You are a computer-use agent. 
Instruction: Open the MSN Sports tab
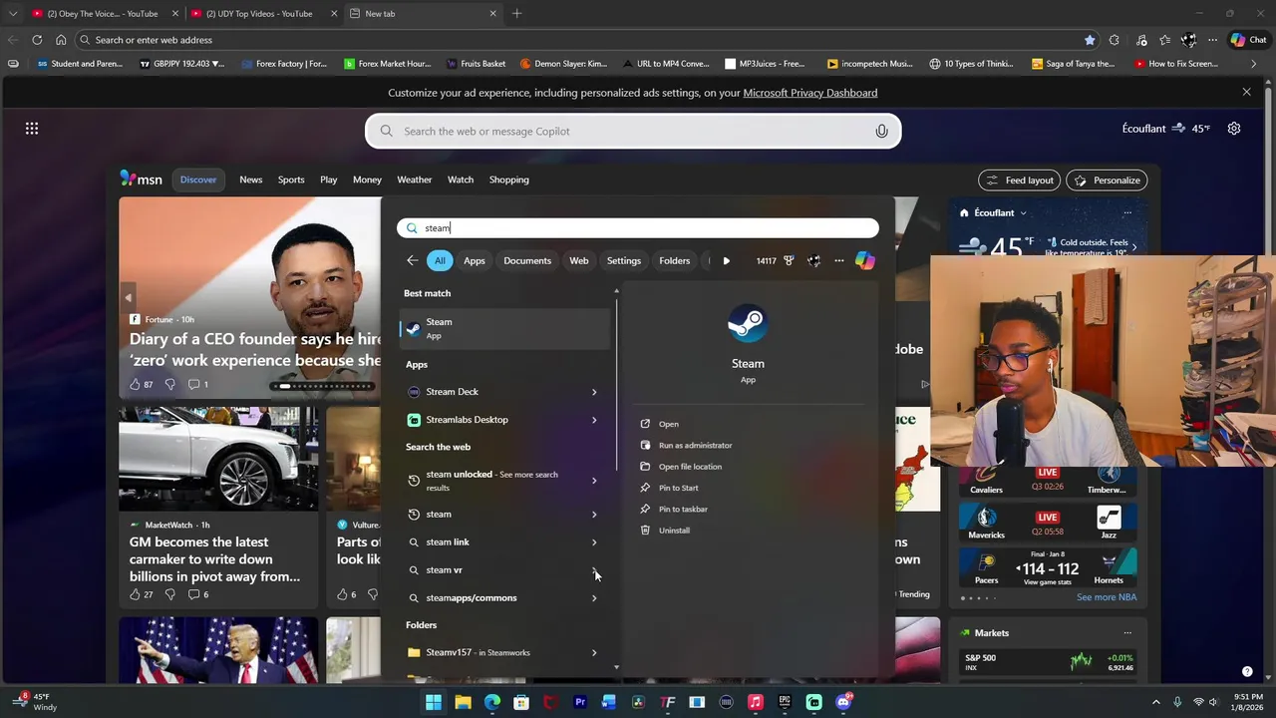pyautogui.click(x=291, y=179)
